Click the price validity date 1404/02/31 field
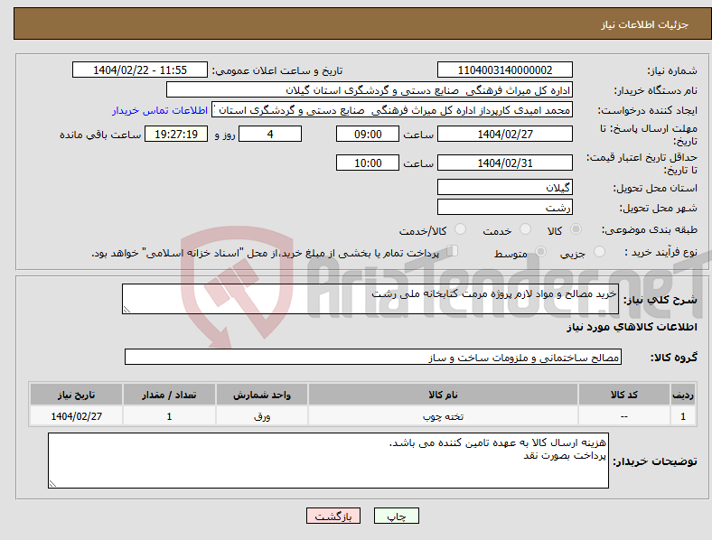Screen dimensions: 712x540 (x=504, y=163)
